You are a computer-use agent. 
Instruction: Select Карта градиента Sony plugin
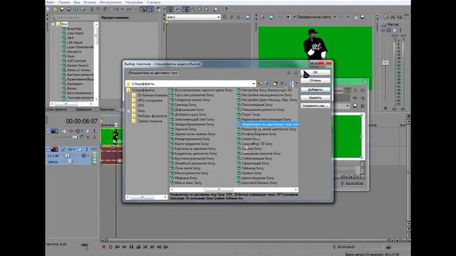tap(192, 144)
